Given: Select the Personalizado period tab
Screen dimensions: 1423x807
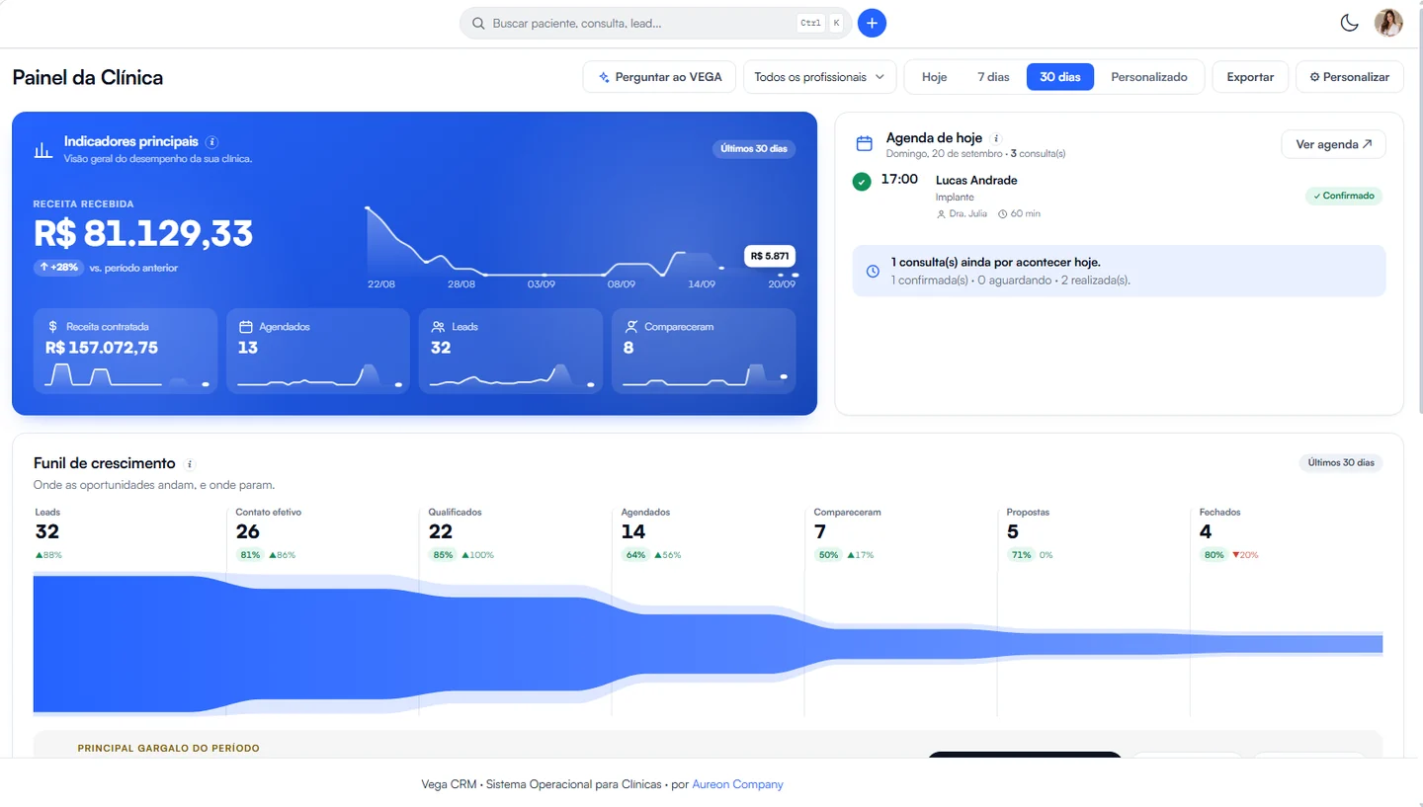Looking at the screenshot, I should click(1148, 77).
